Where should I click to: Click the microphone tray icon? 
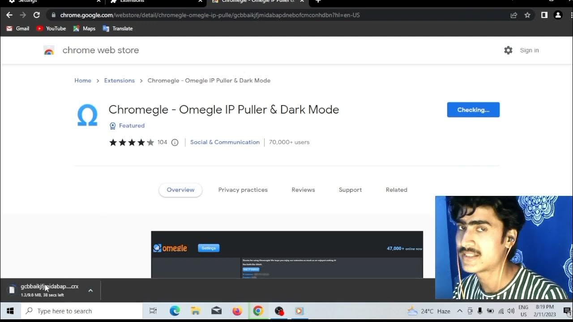tap(480, 311)
